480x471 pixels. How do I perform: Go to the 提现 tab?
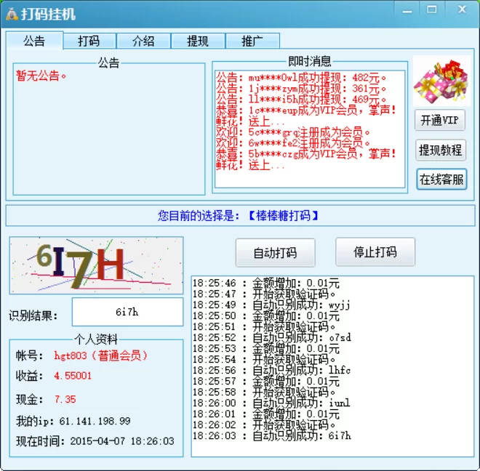(198, 41)
